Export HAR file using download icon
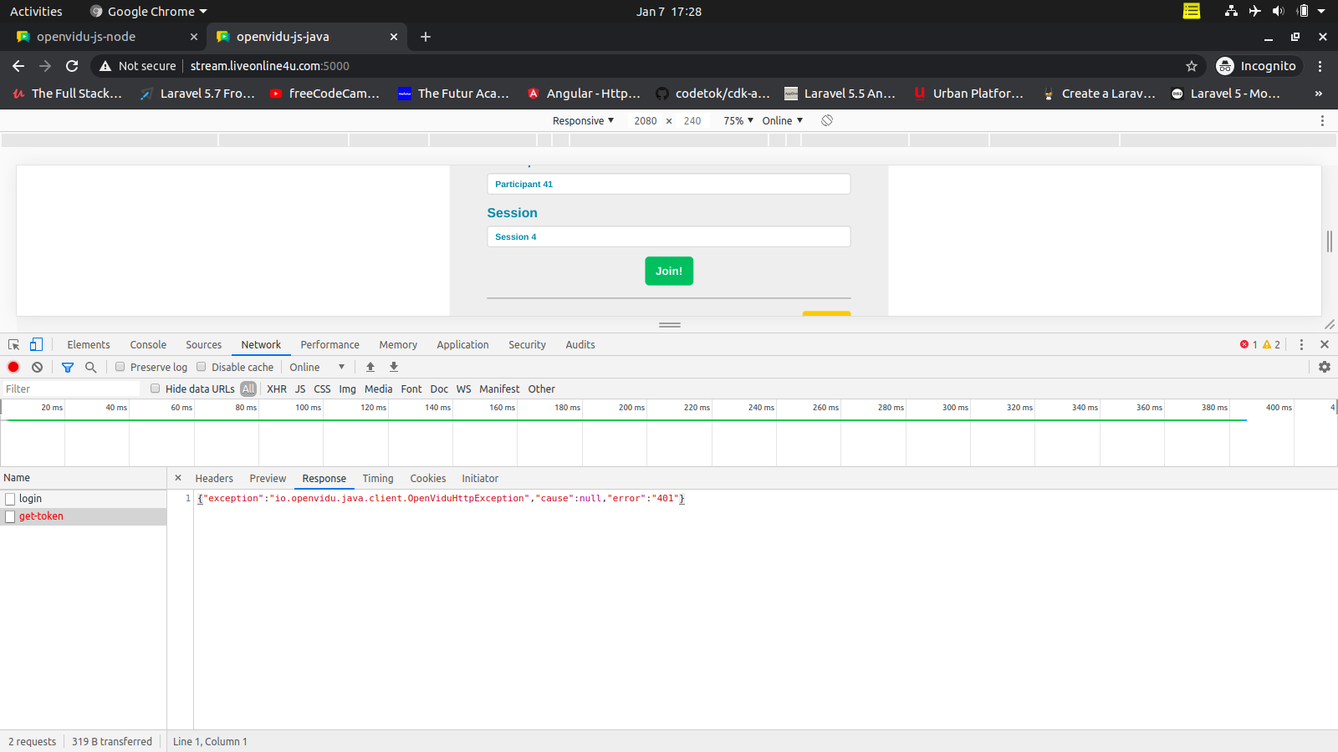Viewport: 1338px width, 752px height. click(x=393, y=367)
